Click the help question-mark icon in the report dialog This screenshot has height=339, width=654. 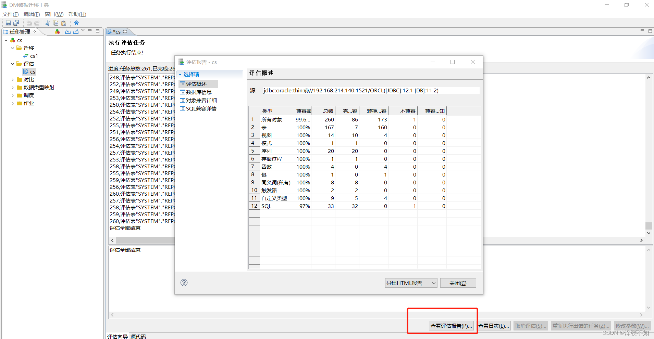point(184,283)
